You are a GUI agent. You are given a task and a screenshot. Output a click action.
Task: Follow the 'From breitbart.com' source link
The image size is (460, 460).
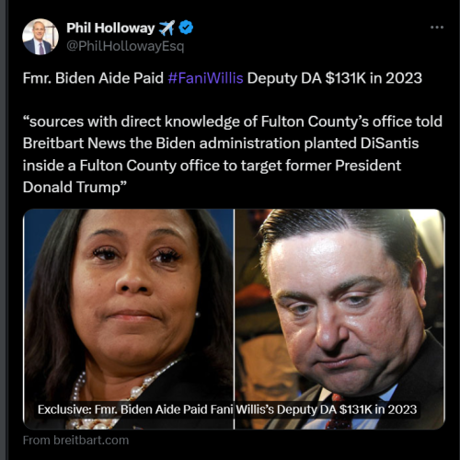[75, 440]
